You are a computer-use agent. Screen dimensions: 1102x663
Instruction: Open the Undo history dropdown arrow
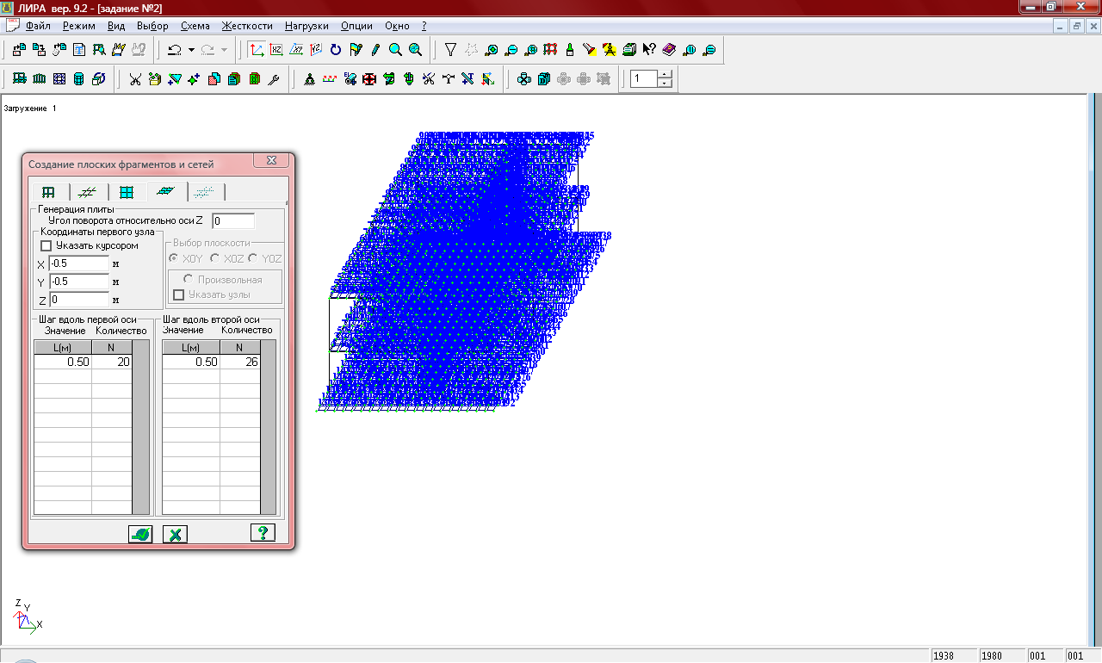point(191,50)
